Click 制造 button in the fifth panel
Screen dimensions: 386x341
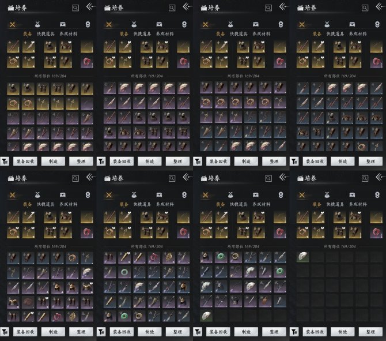pyautogui.click(x=53, y=332)
